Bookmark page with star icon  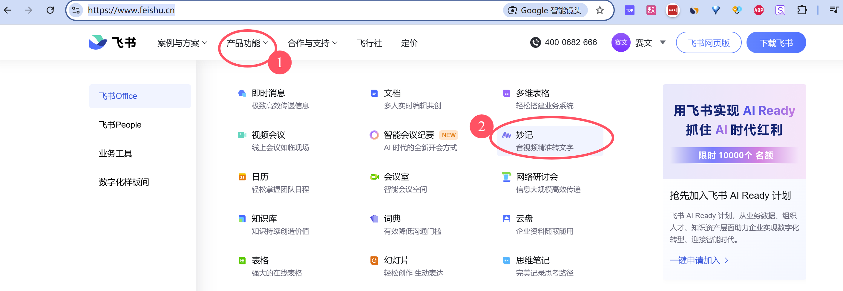[x=600, y=10]
